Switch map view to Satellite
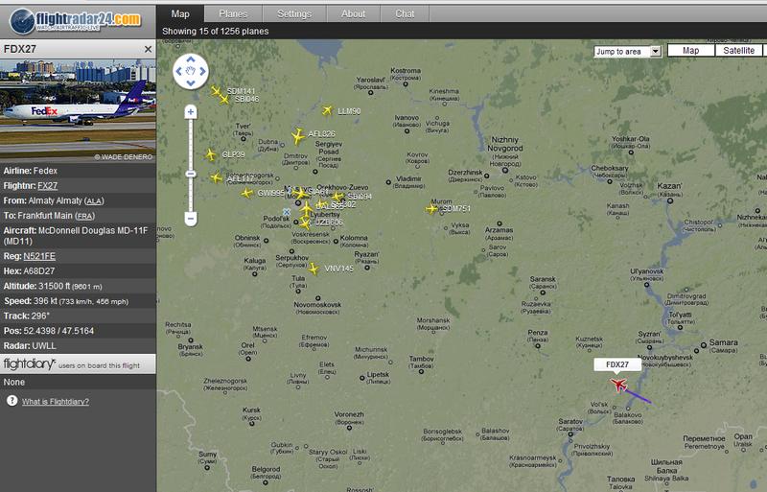 [738, 51]
